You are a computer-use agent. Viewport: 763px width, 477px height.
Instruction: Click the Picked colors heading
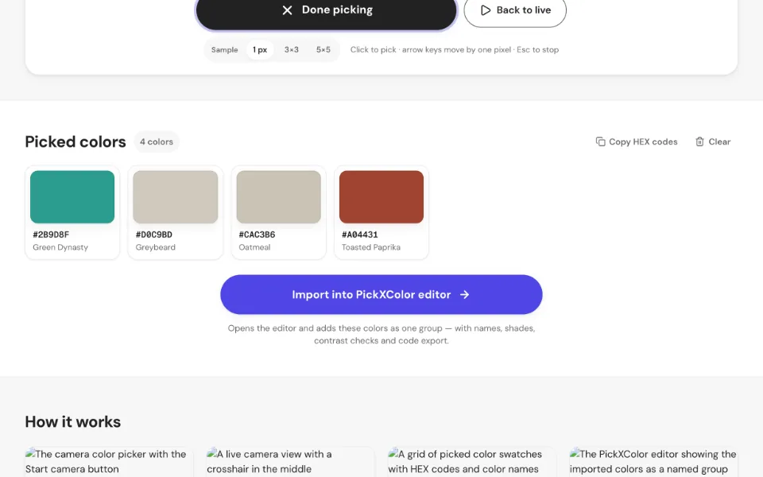(76, 142)
